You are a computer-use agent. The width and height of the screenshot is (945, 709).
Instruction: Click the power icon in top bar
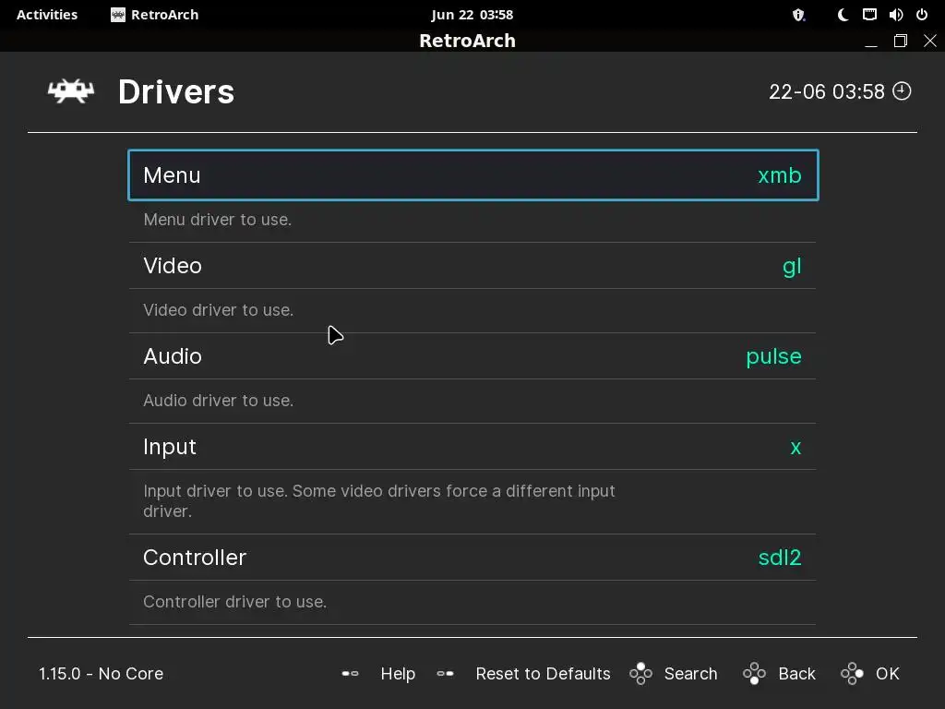coord(922,15)
